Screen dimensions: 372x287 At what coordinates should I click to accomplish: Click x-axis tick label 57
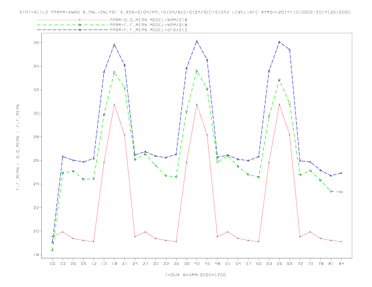click(248, 264)
